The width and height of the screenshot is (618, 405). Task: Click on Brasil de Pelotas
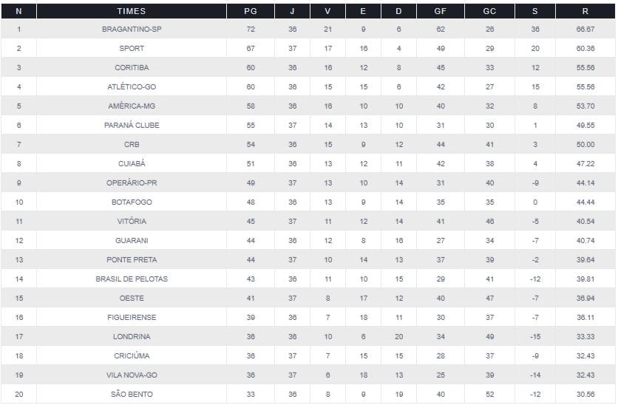(132, 279)
